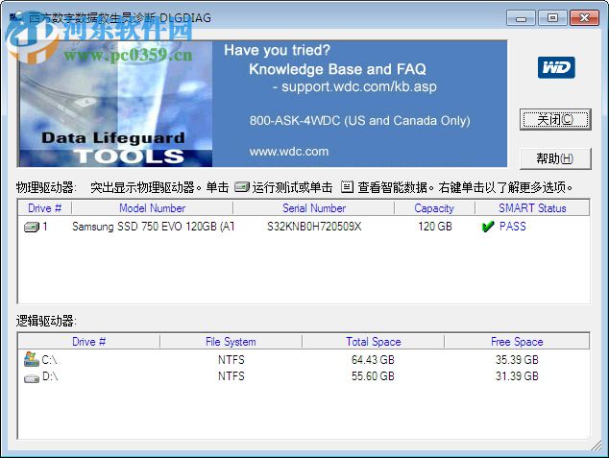The image size is (609, 458).
Task: Close window with red X button
Action: click(x=584, y=18)
